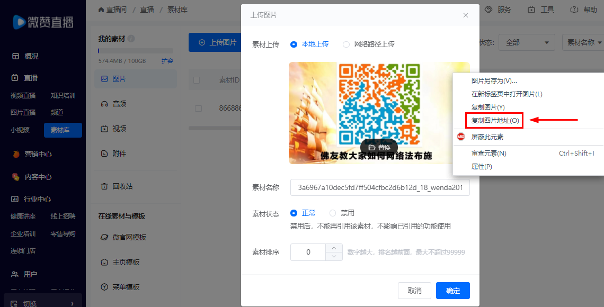Viewport: 604px width, 307px height.
Task: Click 直播间 home breadcrumb
Action: click(112, 10)
